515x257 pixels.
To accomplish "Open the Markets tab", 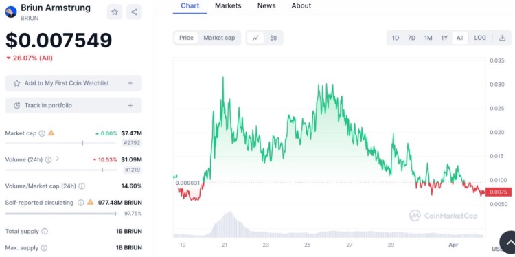I will pyautogui.click(x=228, y=5).
